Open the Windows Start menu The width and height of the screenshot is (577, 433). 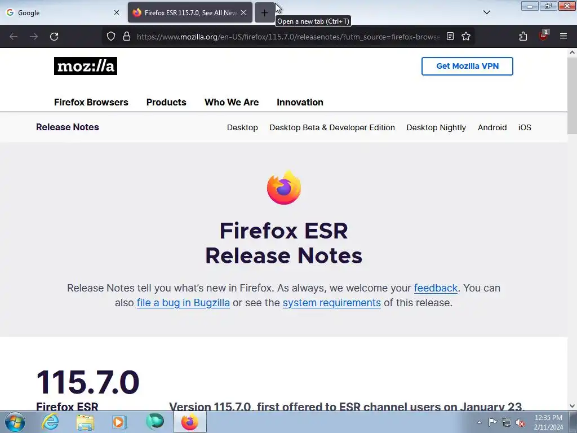tap(15, 422)
